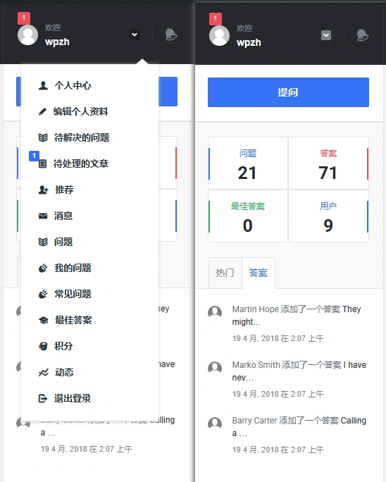Click the avatar beside Martin Hope's answer in the right panel
386x482 pixels.
tap(215, 312)
